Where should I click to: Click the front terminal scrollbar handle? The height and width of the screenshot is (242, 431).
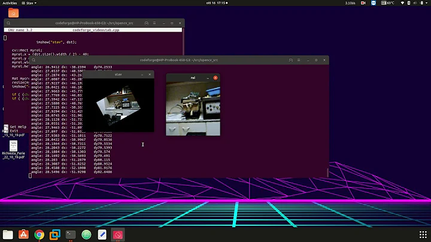click(x=327, y=173)
